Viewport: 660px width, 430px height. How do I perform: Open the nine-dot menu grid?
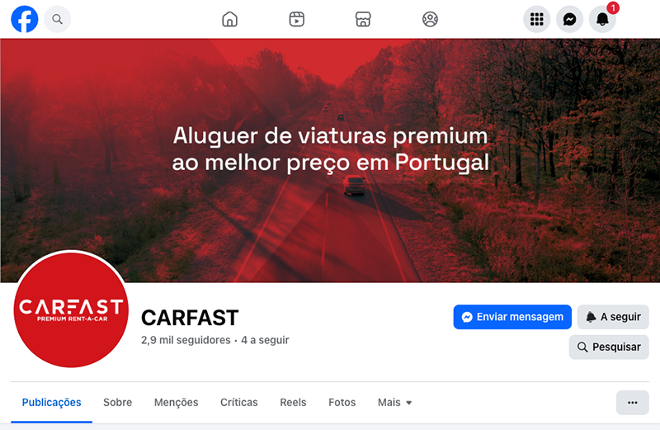coord(537,19)
